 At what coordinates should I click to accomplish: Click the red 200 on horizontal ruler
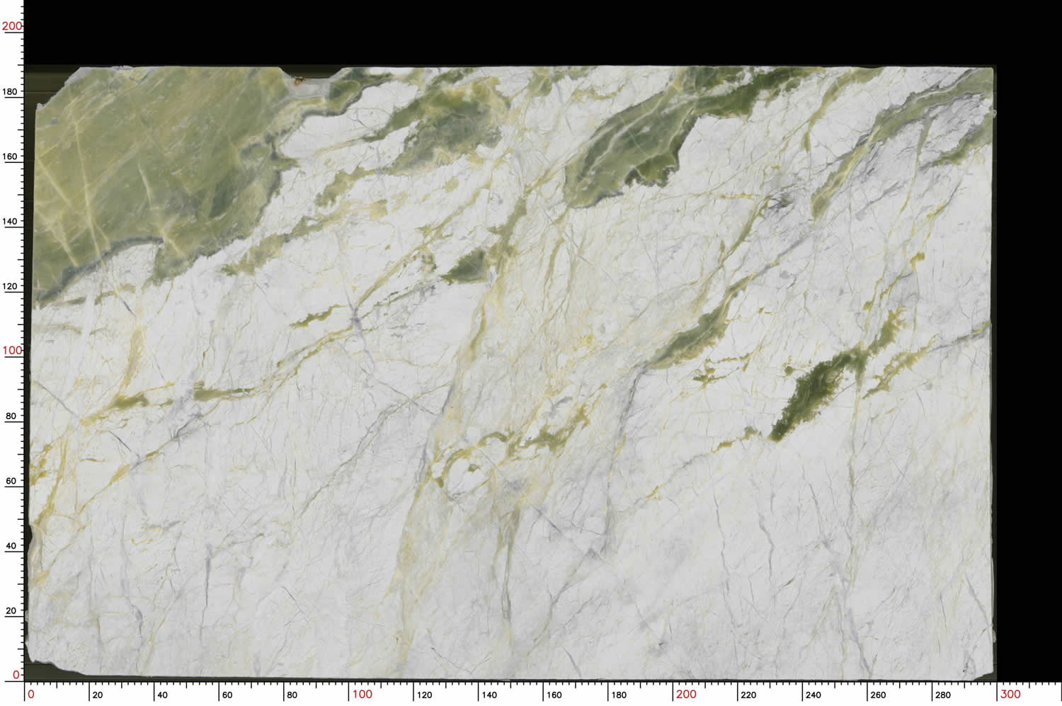tap(685, 694)
